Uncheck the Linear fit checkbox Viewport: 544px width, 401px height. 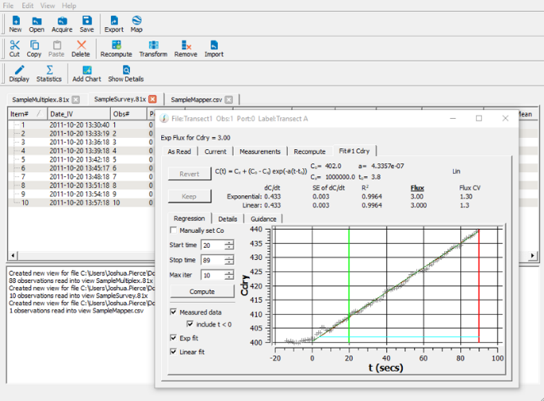pyautogui.click(x=174, y=352)
